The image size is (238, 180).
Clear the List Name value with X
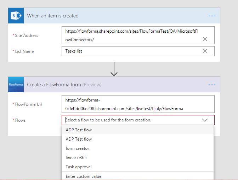coord(205,51)
